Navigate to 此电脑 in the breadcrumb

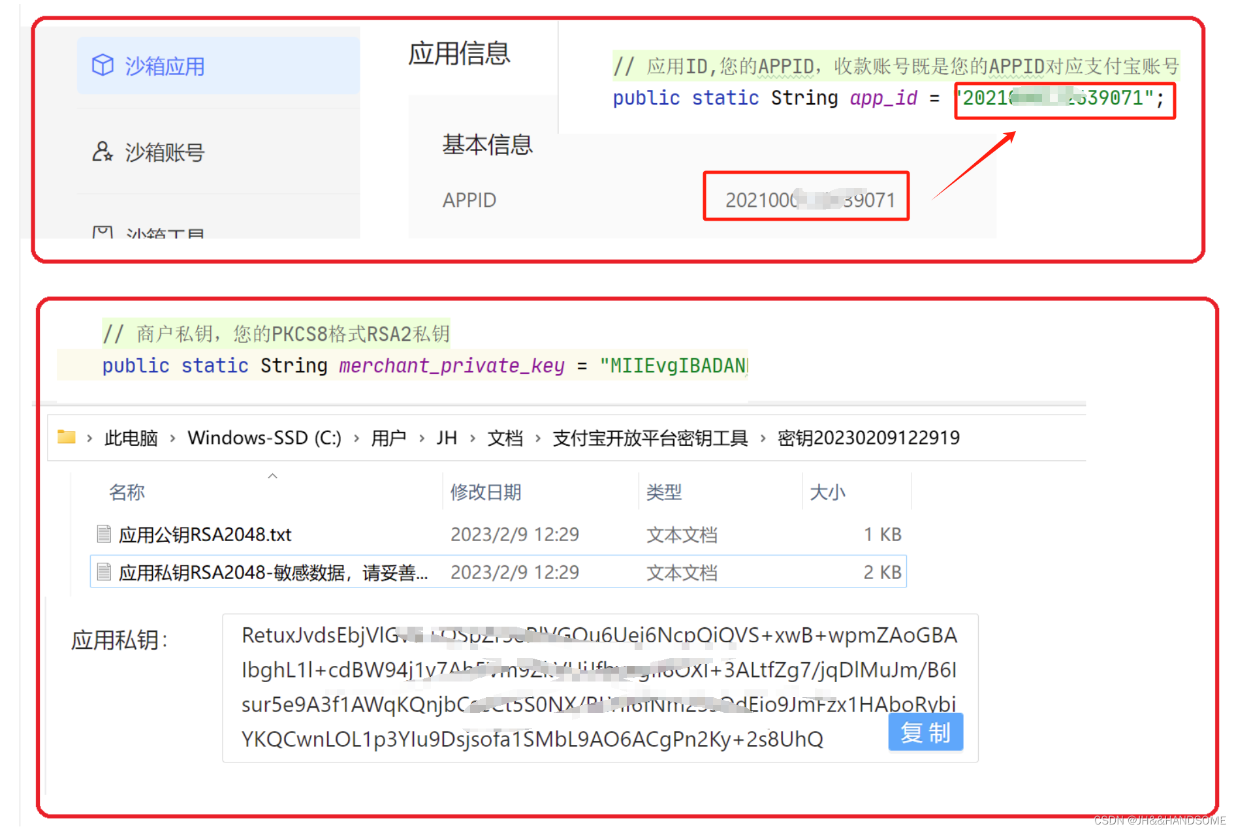[x=131, y=437]
